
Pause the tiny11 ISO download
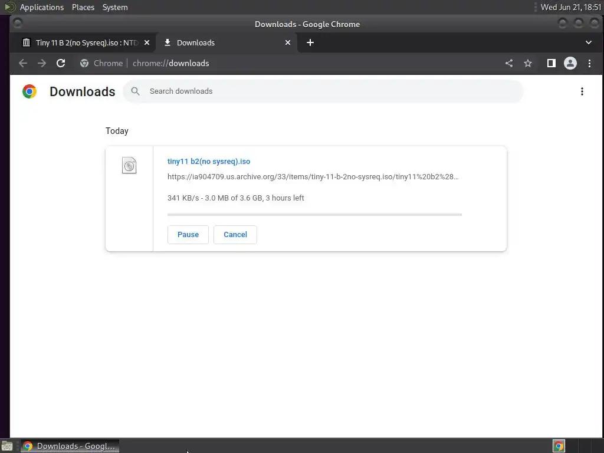pos(188,235)
